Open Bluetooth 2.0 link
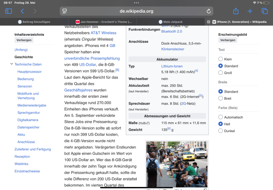The width and height of the screenshot is (273, 190). point(171,31)
